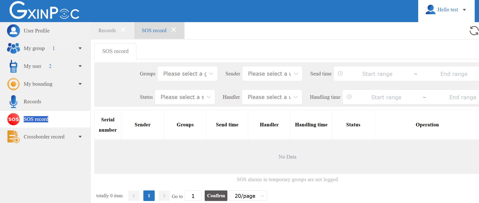Click the User Profile avatar icon

click(13, 31)
